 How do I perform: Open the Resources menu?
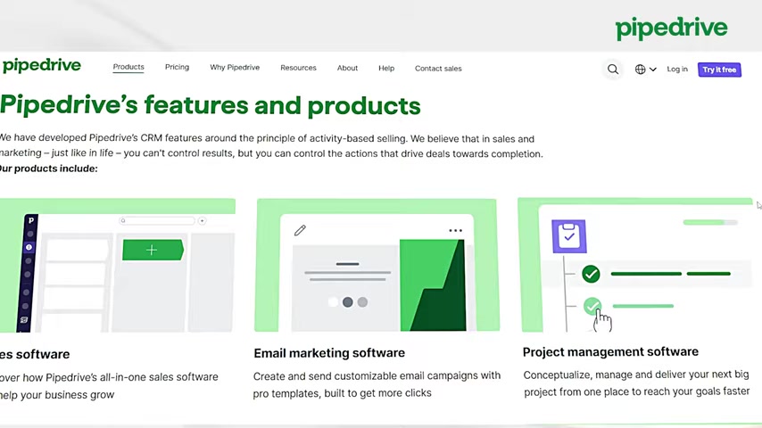(x=298, y=68)
